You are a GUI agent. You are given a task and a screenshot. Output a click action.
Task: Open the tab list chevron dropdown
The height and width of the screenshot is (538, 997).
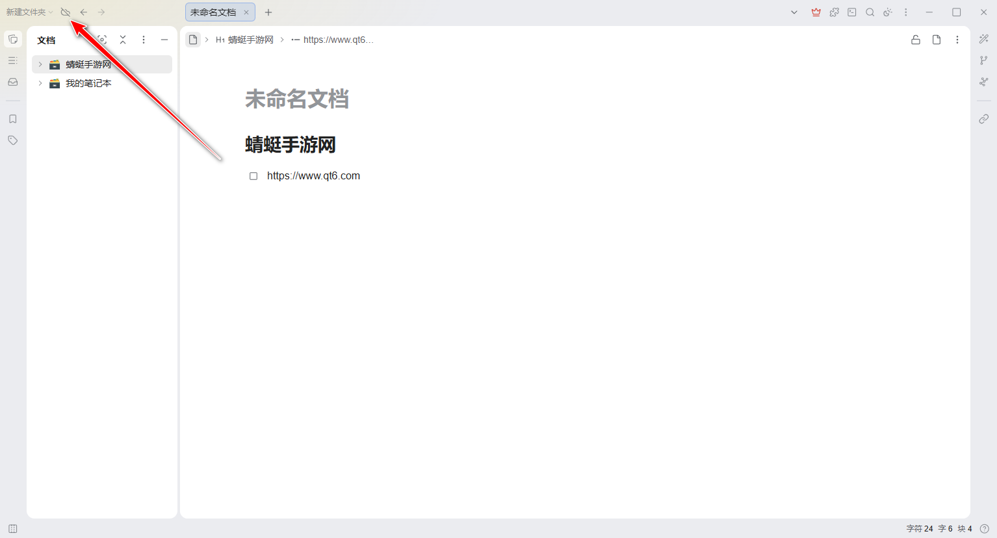pyautogui.click(x=794, y=12)
